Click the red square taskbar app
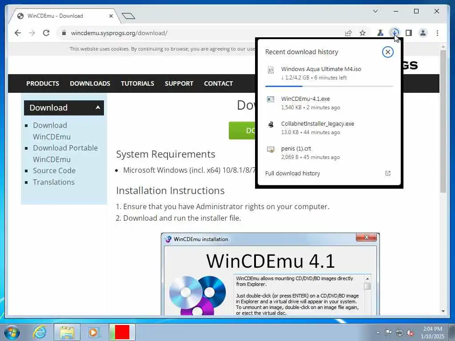 (122, 332)
